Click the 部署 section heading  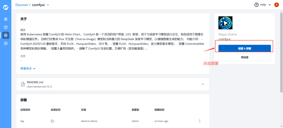pos(24,100)
